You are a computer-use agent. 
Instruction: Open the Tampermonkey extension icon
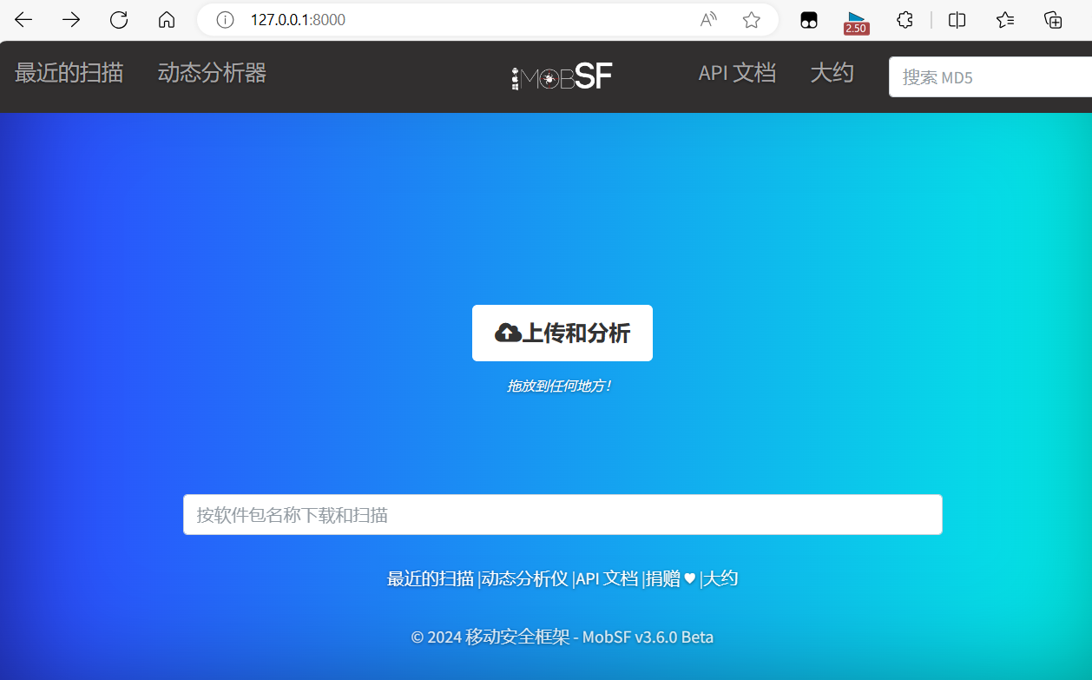pyautogui.click(x=809, y=20)
